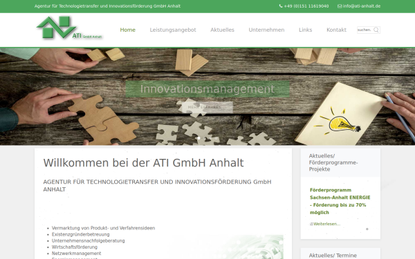Click the Netzwerkmanagement list item
The image size is (415, 259).
point(76,253)
